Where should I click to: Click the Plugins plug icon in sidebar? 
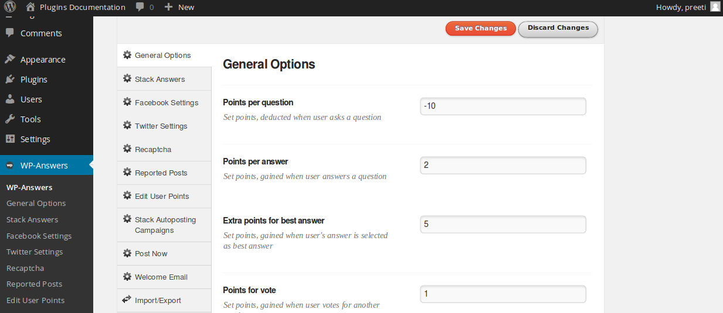click(x=10, y=80)
